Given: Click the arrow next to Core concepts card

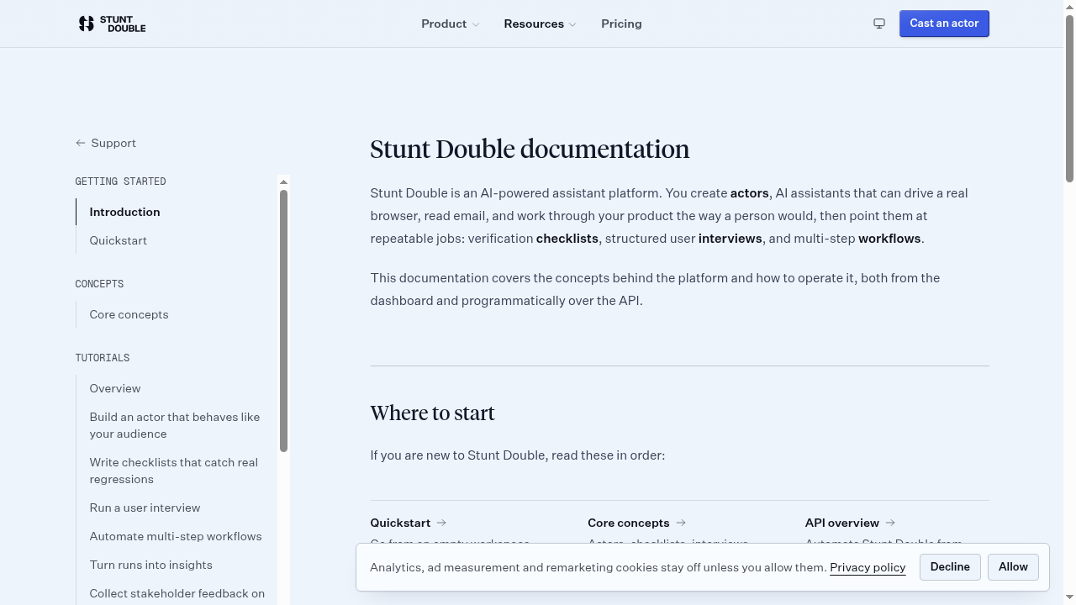Looking at the screenshot, I should tap(681, 523).
